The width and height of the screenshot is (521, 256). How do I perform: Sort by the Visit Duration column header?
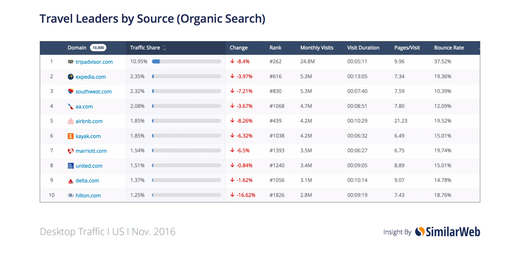tap(363, 48)
